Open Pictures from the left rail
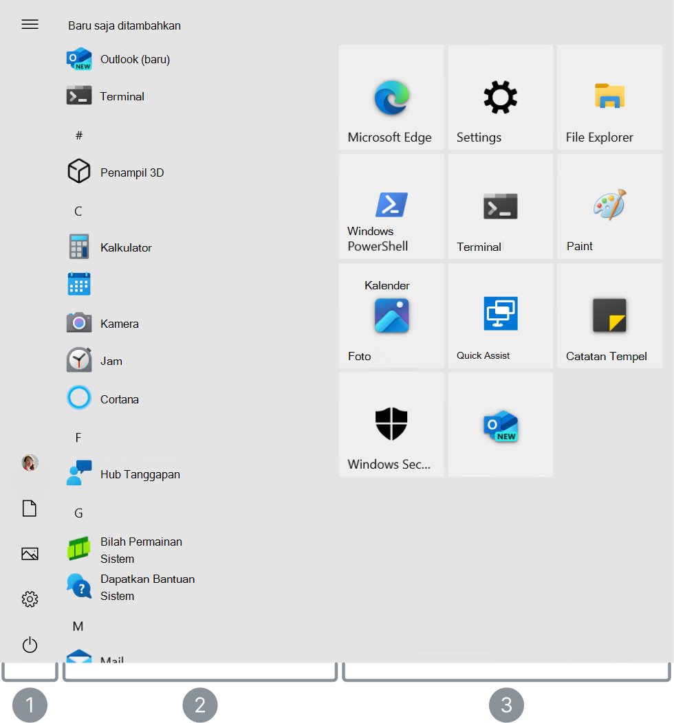Screen dimensions: 674x723 pos(30,553)
